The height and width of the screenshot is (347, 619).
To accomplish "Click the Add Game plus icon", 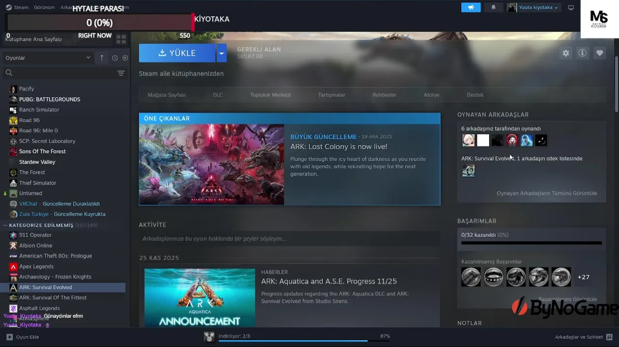I will pos(9,337).
